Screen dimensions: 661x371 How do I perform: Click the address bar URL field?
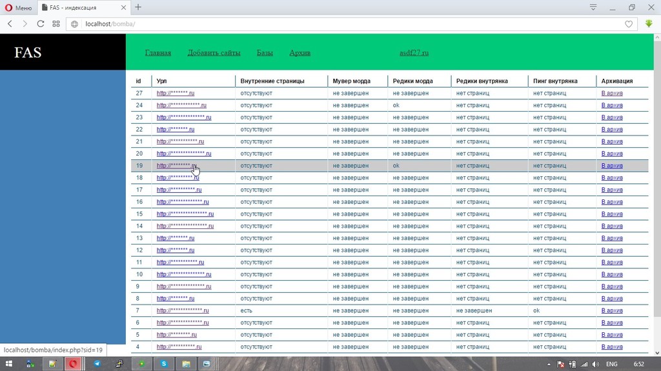[x=323, y=24]
